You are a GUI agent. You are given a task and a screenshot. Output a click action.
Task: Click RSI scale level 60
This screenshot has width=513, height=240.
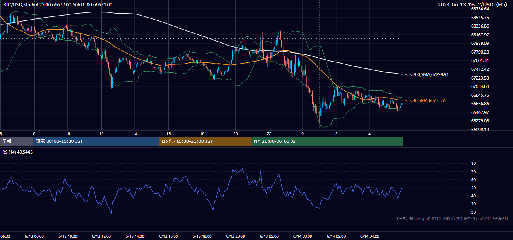pyautogui.click(x=473, y=180)
